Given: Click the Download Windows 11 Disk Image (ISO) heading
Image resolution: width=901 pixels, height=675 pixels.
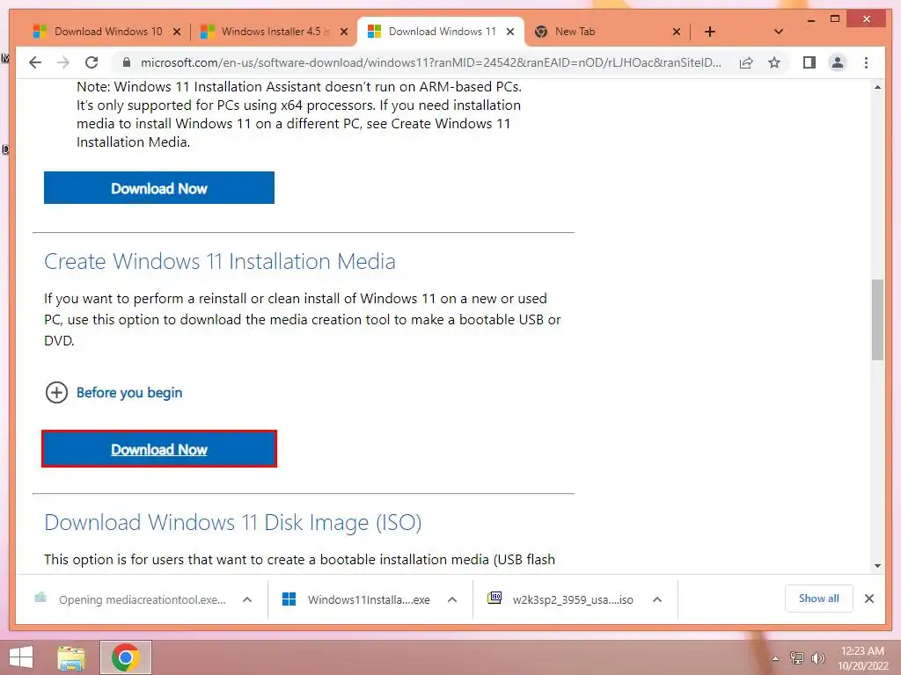Looking at the screenshot, I should (232, 522).
